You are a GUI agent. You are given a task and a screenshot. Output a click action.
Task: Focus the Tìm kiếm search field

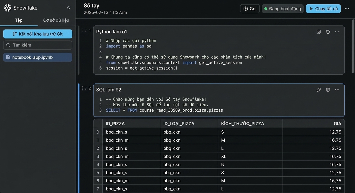38,45
